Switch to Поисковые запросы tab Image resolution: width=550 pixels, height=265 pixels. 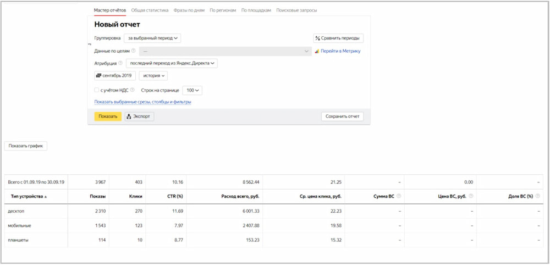pyautogui.click(x=296, y=10)
